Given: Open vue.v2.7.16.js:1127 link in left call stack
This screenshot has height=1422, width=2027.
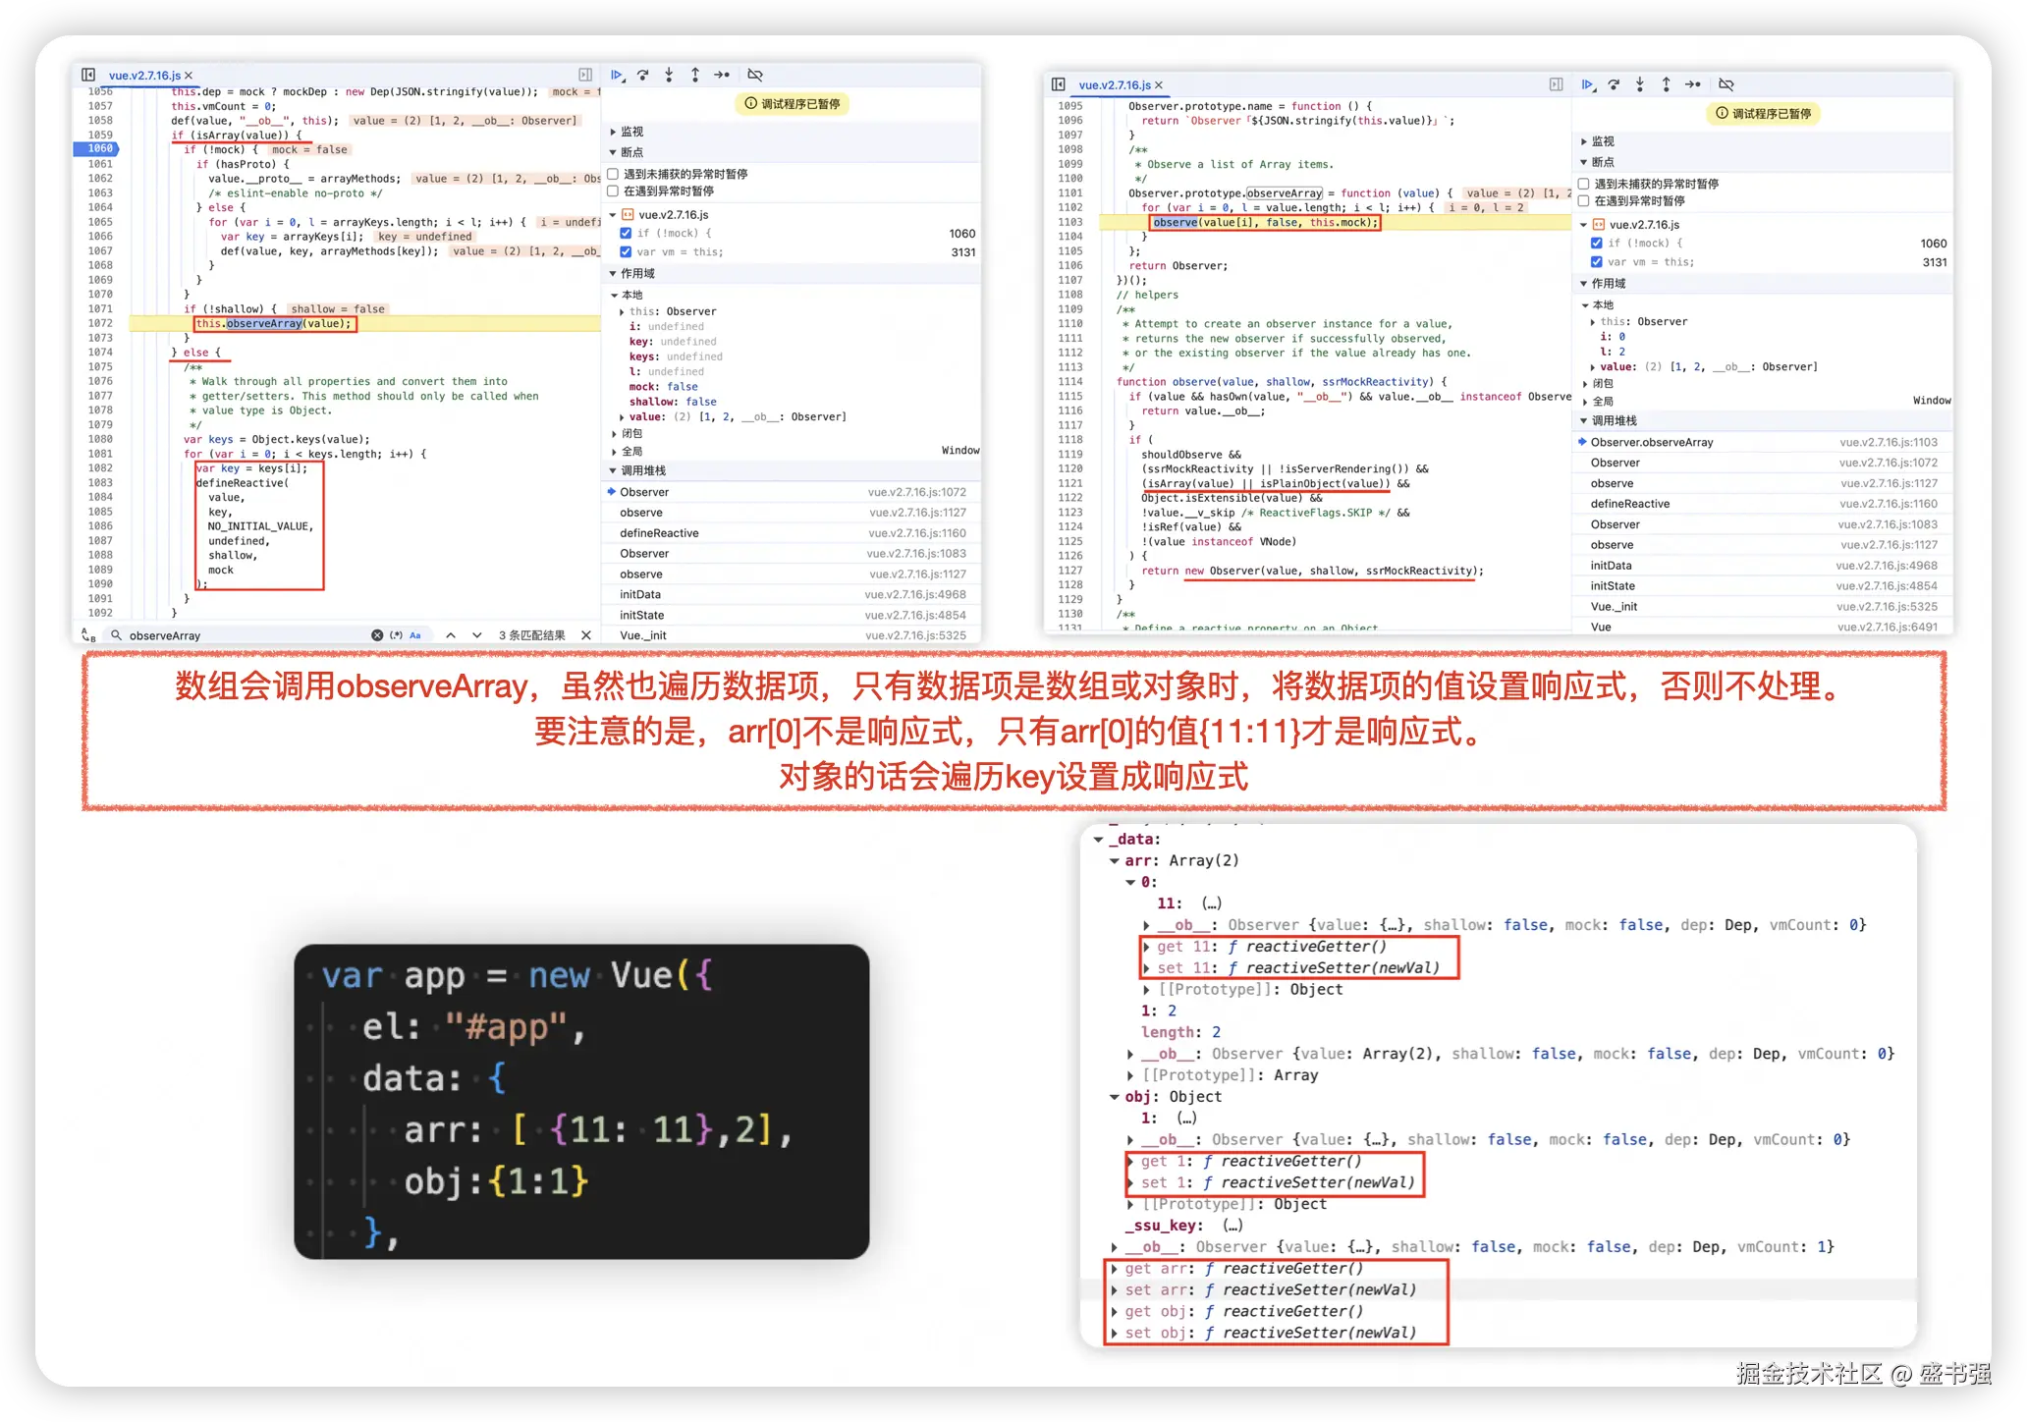Looking at the screenshot, I should click(916, 513).
